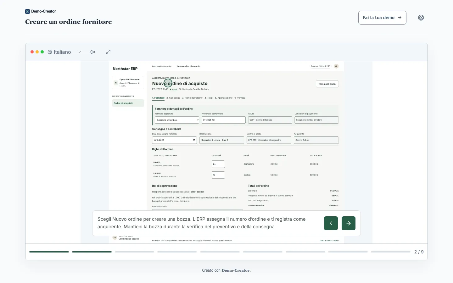Click the "Elliot Weber" approver name
This screenshot has width=453, height=283.
(x=198, y=192)
